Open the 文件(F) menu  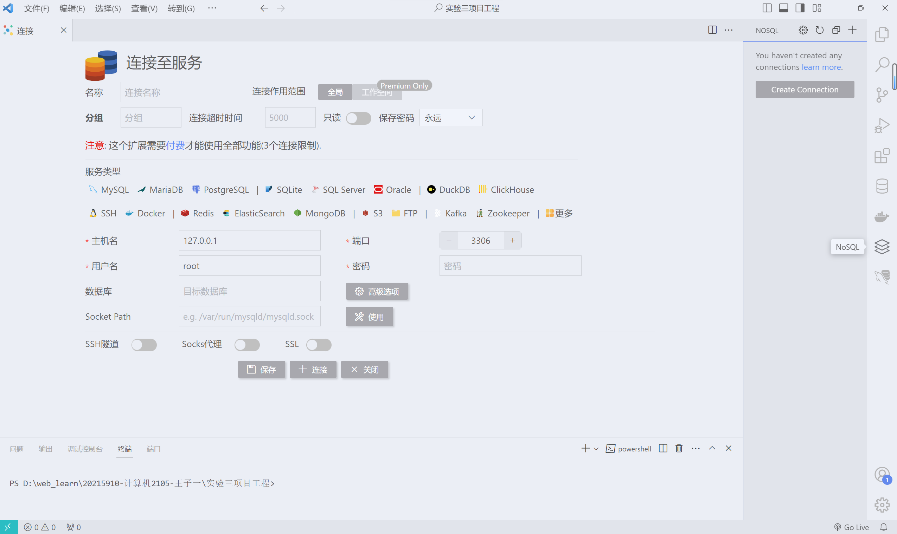click(x=36, y=8)
